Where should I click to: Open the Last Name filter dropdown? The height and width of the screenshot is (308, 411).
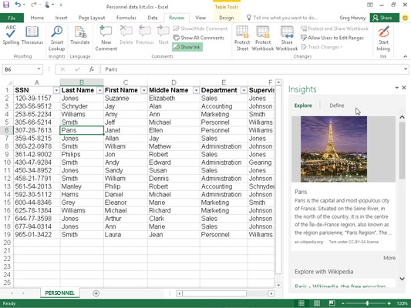99,90
